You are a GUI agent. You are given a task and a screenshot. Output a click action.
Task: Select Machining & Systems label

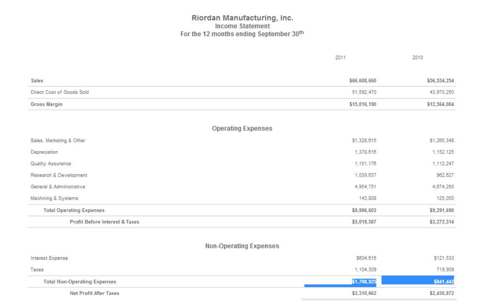point(54,198)
